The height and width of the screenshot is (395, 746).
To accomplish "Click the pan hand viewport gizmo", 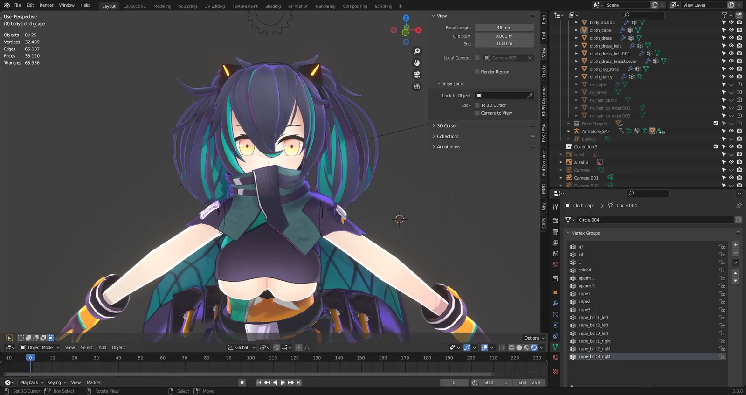I will [x=417, y=63].
